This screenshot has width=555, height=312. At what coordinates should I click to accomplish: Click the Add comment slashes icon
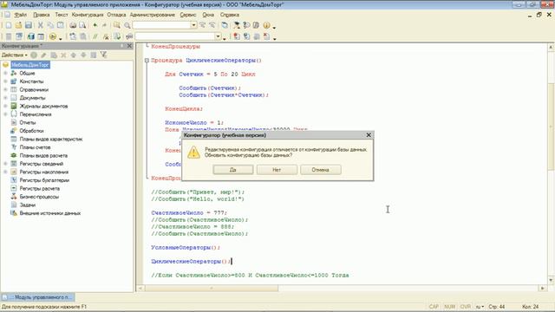click(x=95, y=36)
